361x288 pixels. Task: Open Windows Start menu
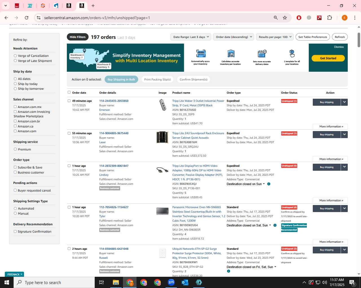pos(7,282)
